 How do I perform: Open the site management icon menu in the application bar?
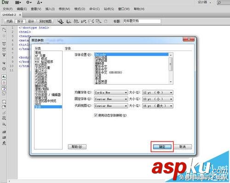pos(40,2)
